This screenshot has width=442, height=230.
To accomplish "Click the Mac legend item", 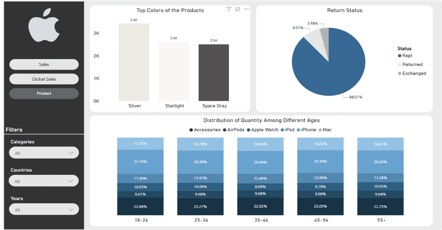I will (x=325, y=130).
